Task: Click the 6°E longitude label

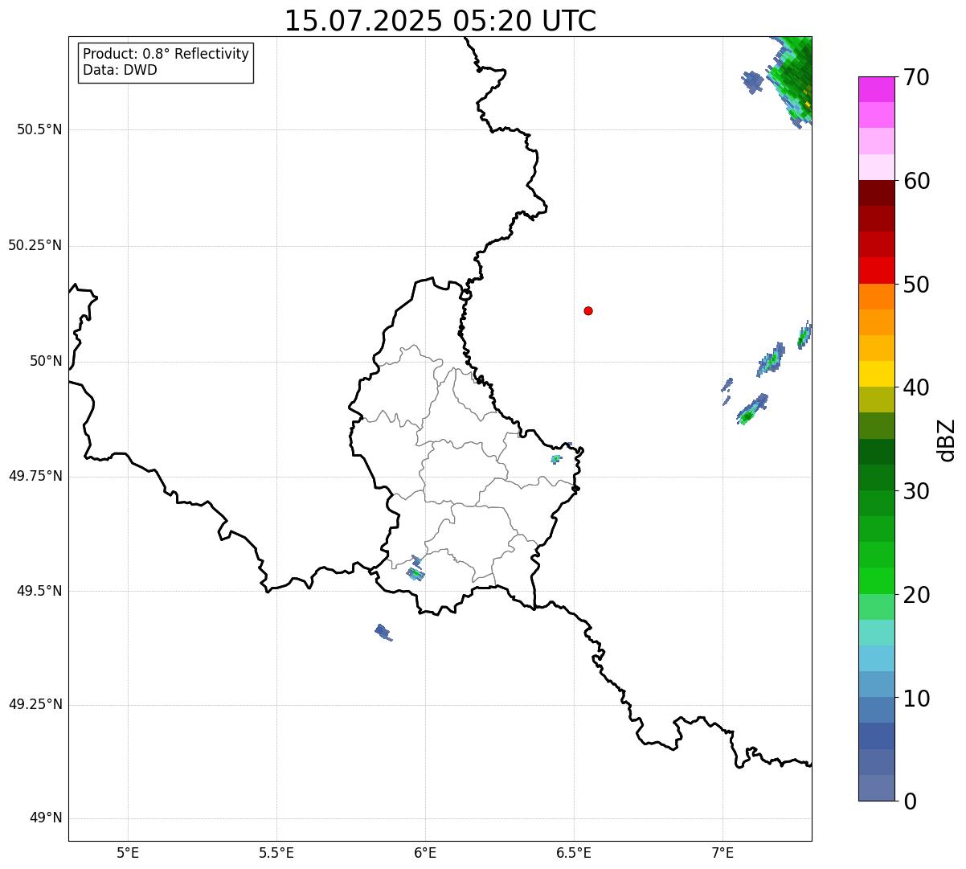Action: (425, 852)
